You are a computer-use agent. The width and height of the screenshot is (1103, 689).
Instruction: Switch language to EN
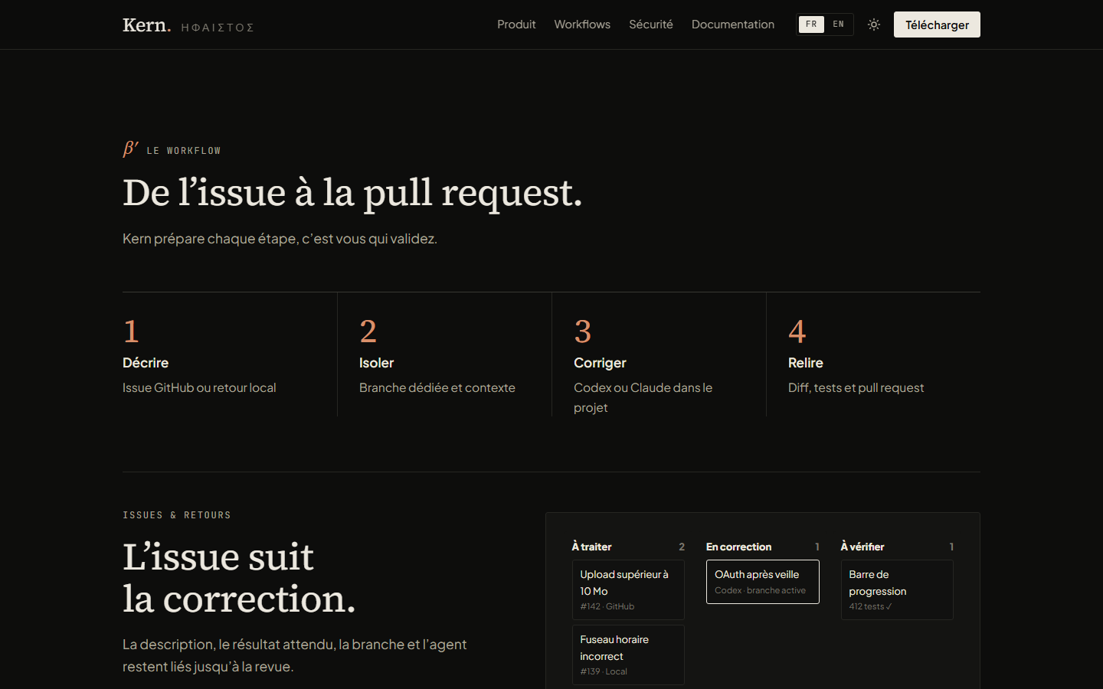839,24
